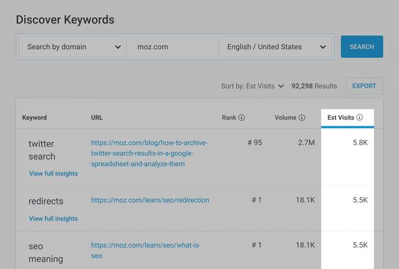Click the '5.8K' est visits value

click(360, 143)
